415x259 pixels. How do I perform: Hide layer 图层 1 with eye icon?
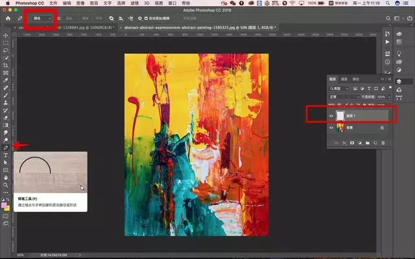[x=331, y=115]
